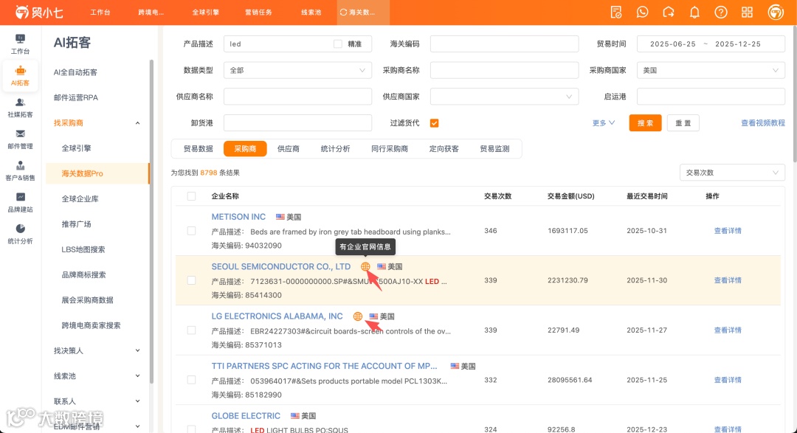Expand the 更多 filter options
The height and width of the screenshot is (433, 797).
[x=604, y=123]
